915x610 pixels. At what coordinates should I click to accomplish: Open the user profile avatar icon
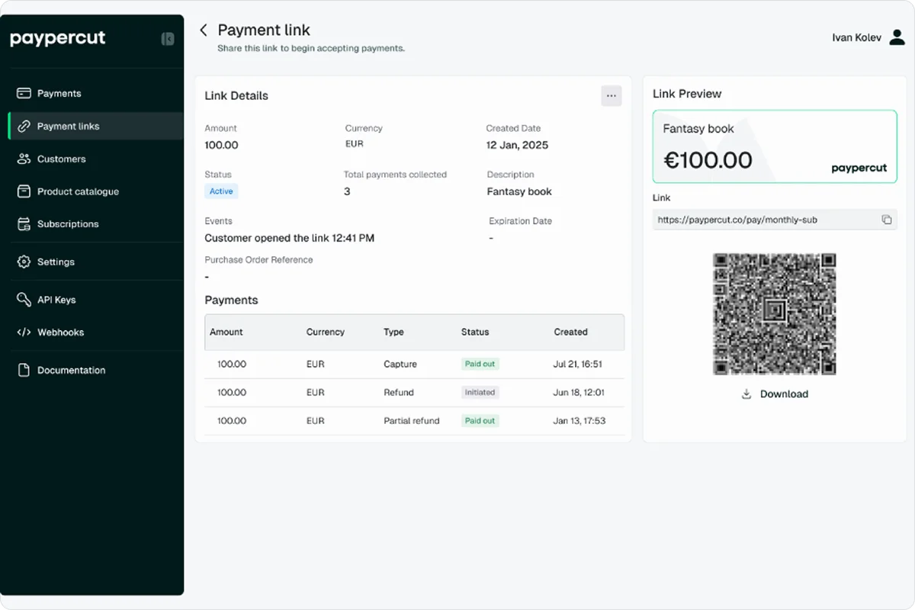(x=897, y=37)
